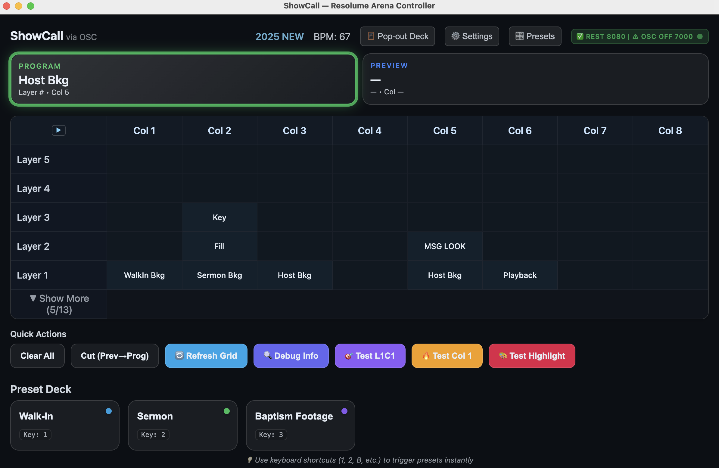Click the green dot on Sermon preset

(227, 411)
